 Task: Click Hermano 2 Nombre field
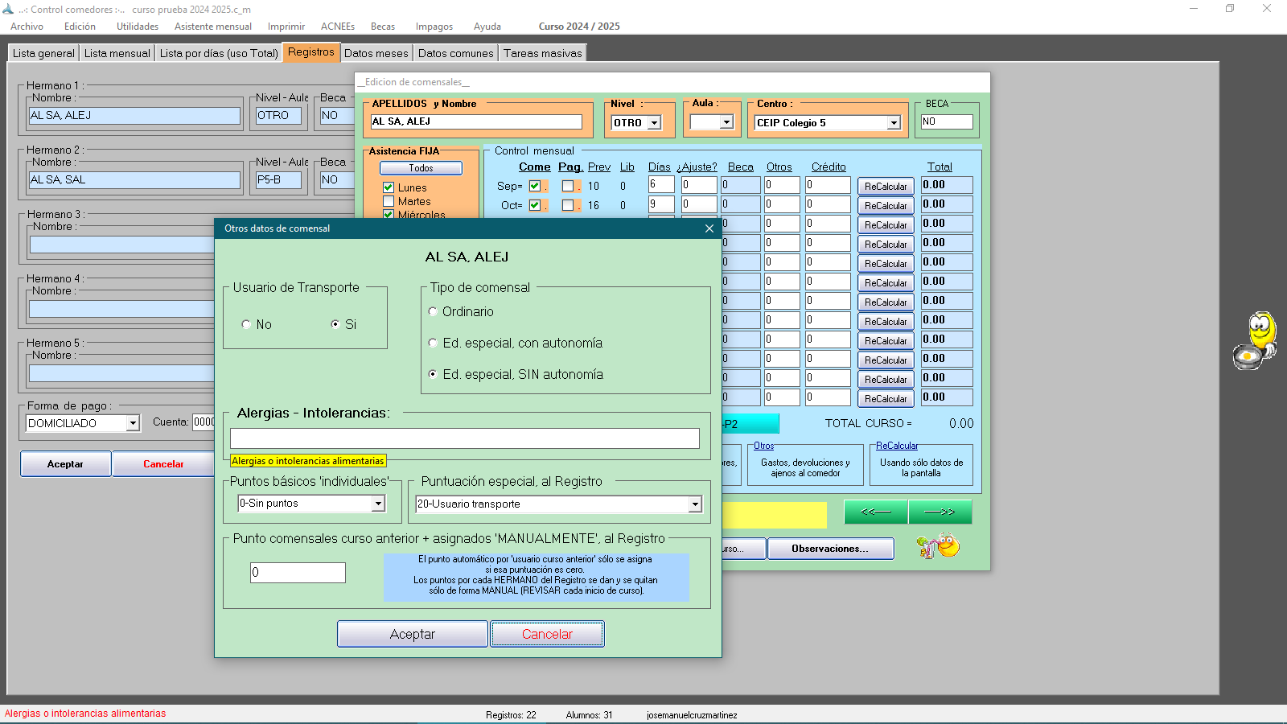coord(135,180)
